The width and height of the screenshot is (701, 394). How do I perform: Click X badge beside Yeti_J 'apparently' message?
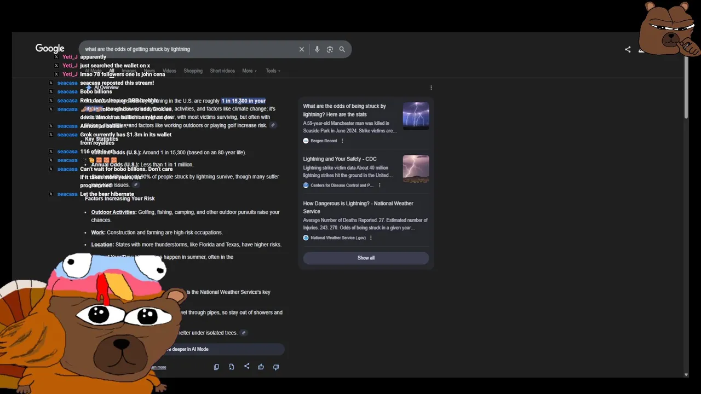56,57
